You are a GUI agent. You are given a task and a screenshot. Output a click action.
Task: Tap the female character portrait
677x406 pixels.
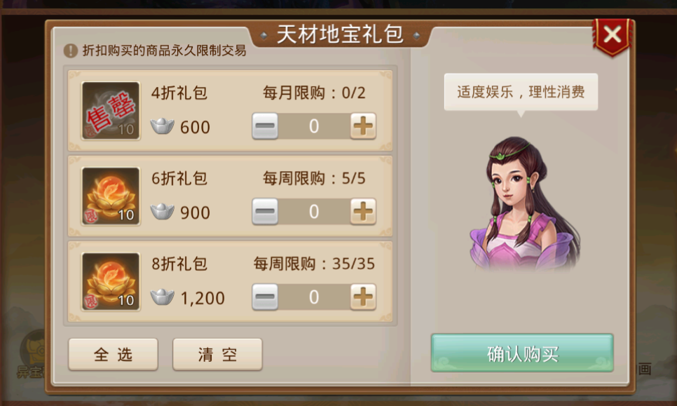click(x=525, y=204)
